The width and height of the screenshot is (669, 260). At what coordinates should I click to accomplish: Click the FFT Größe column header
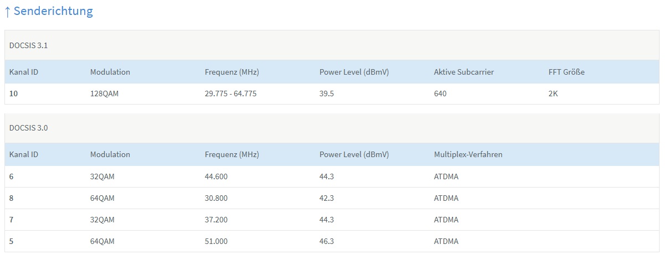pos(567,72)
